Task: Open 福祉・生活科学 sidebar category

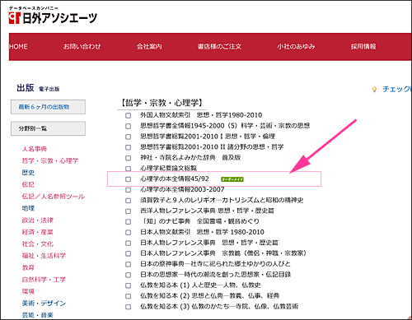Action: tap(44, 256)
